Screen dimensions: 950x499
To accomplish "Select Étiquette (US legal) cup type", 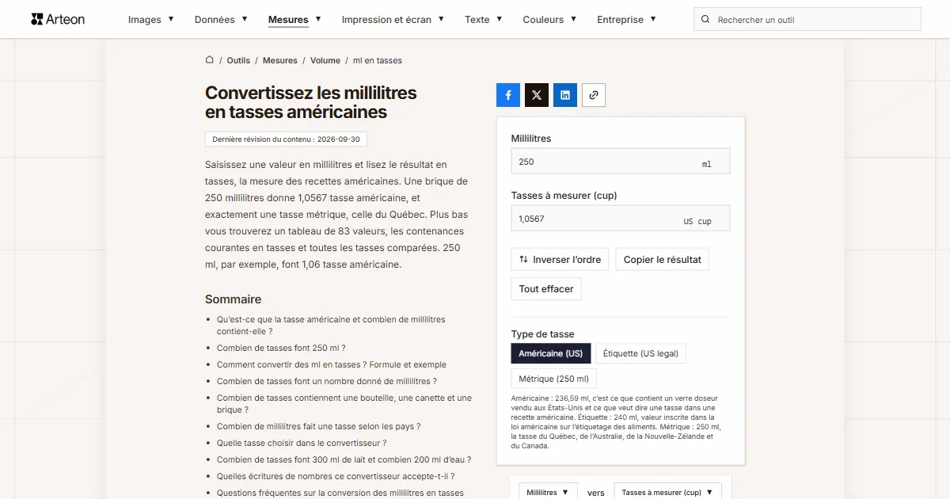I will (x=640, y=353).
